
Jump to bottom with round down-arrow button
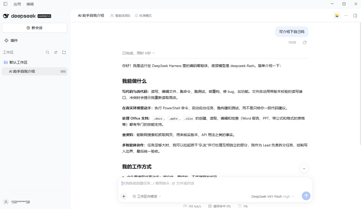(304, 168)
